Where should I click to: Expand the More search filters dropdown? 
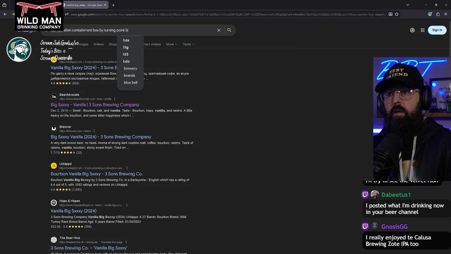[x=172, y=44]
